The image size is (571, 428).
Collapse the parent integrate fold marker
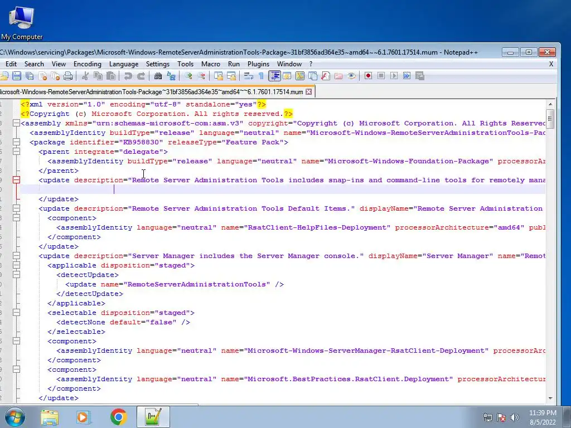(16, 152)
